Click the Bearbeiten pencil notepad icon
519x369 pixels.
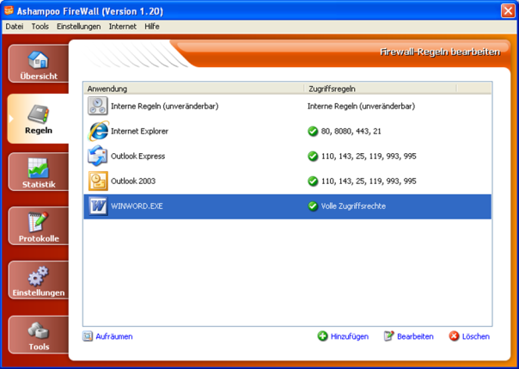[x=389, y=336]
